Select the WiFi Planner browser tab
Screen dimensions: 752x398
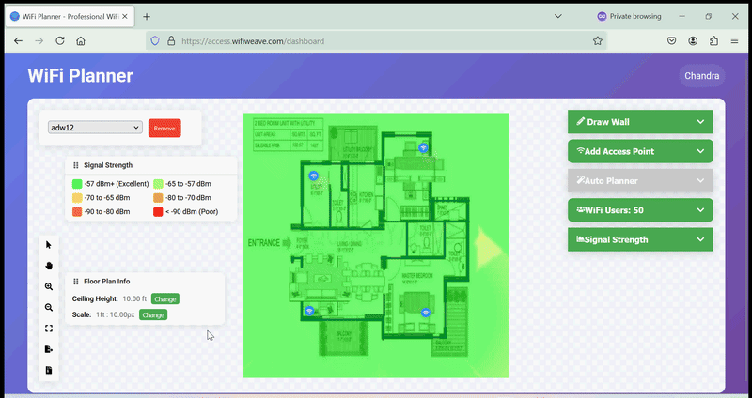point(70,16)
